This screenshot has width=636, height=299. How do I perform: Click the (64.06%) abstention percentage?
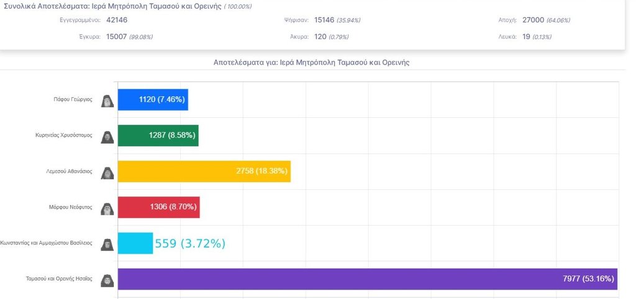pos(558,20)
